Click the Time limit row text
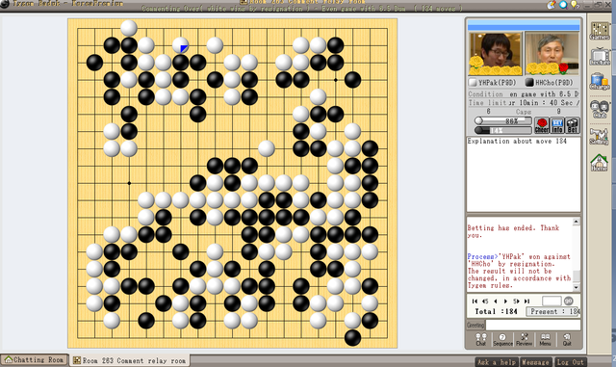Image resolution: width=616 pixels, height=367 pixels. pyautogui.click(x=524, y=103)
